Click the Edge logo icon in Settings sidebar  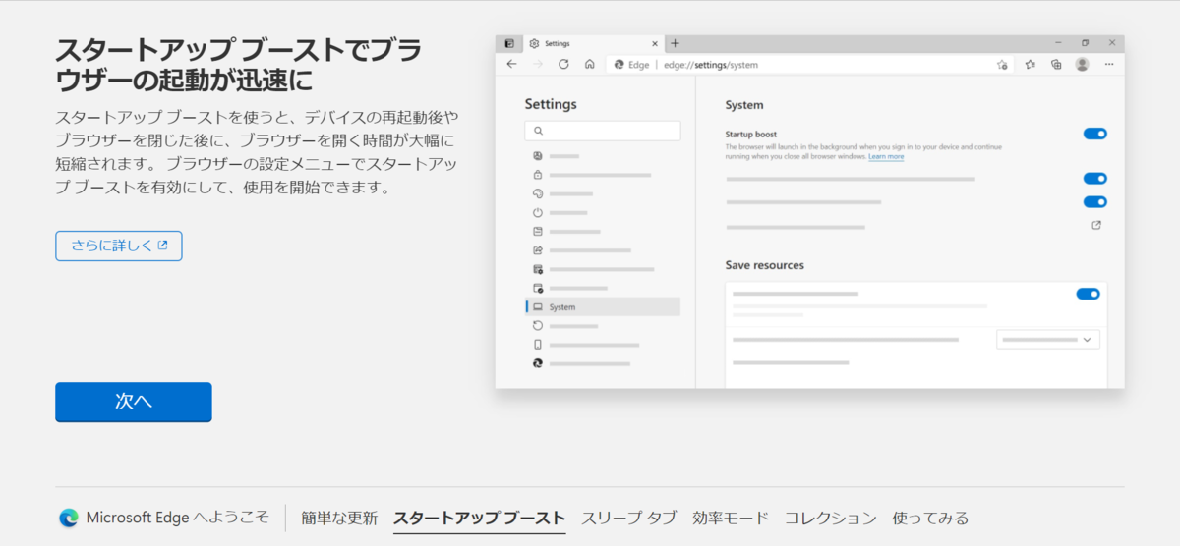[x=538, y=363]
